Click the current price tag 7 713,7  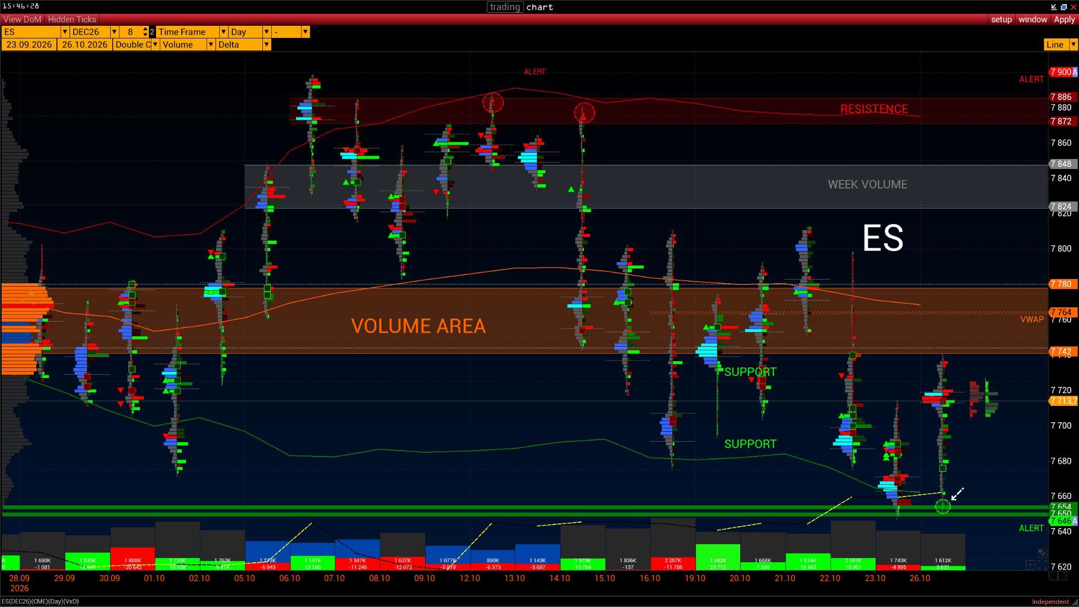1063,401
